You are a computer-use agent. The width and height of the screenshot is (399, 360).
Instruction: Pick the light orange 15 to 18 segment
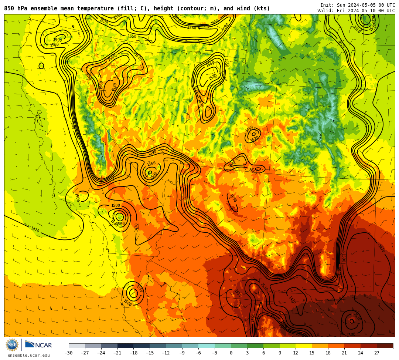320,346
